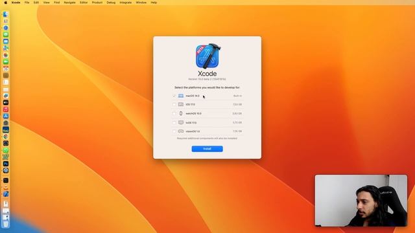Open App Store from the Dock
This screenshot has width=415, height=233.
click(6, 116)
